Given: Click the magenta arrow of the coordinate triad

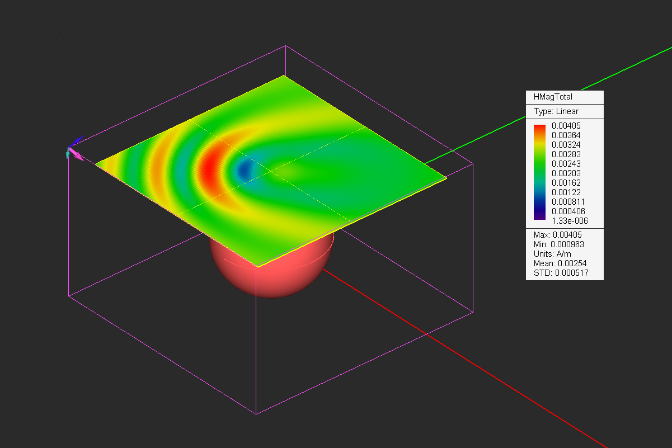Looking at the screenshot, I should (x=77, y=156).
